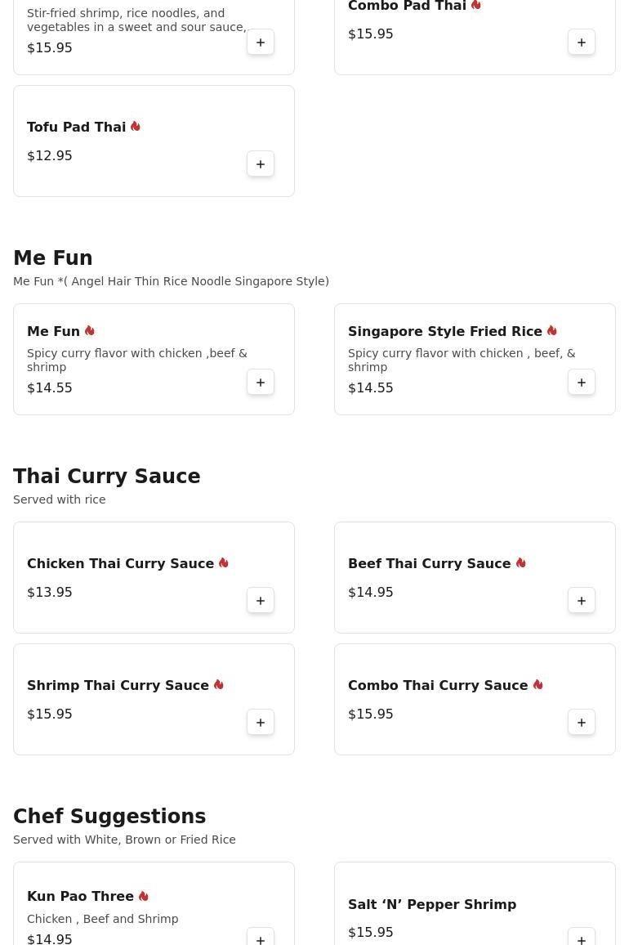Add Beef Thai Curry Sauce to order

tap(582, 600)
